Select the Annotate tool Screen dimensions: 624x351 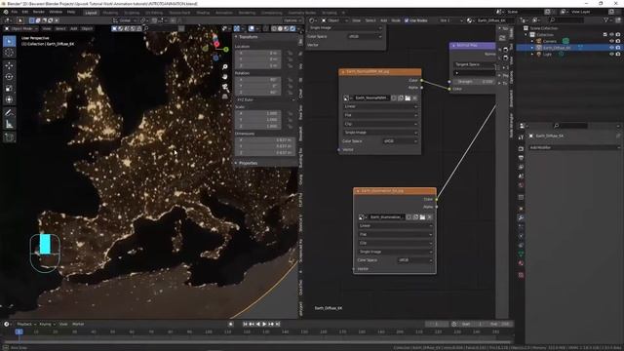9,113
